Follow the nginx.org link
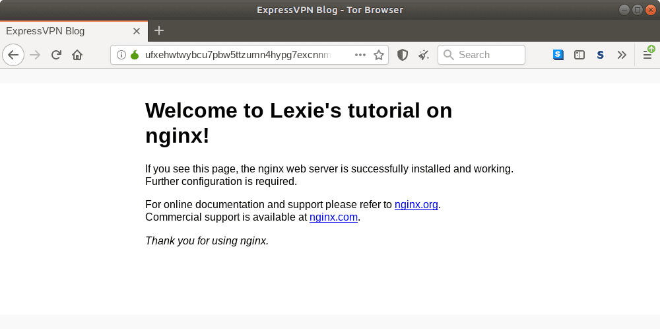 tap(416, 205)
